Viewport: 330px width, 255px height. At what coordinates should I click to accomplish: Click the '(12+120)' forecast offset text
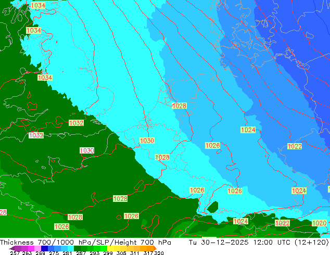312,243
